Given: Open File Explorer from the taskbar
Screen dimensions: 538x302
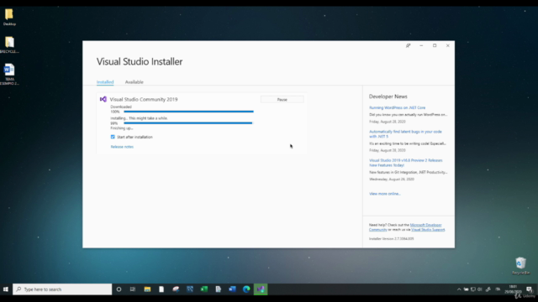Looking at the screenshot, I should point(147,289).
